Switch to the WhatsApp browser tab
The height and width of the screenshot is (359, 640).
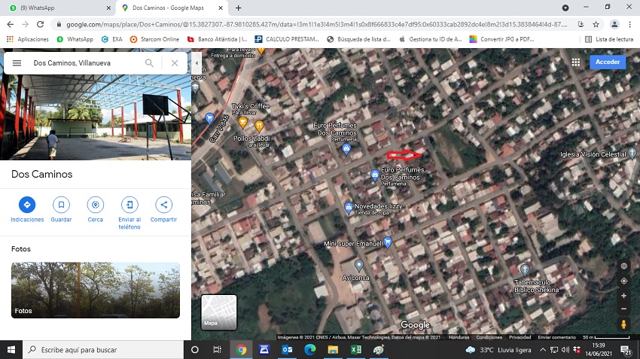point(56,8)
